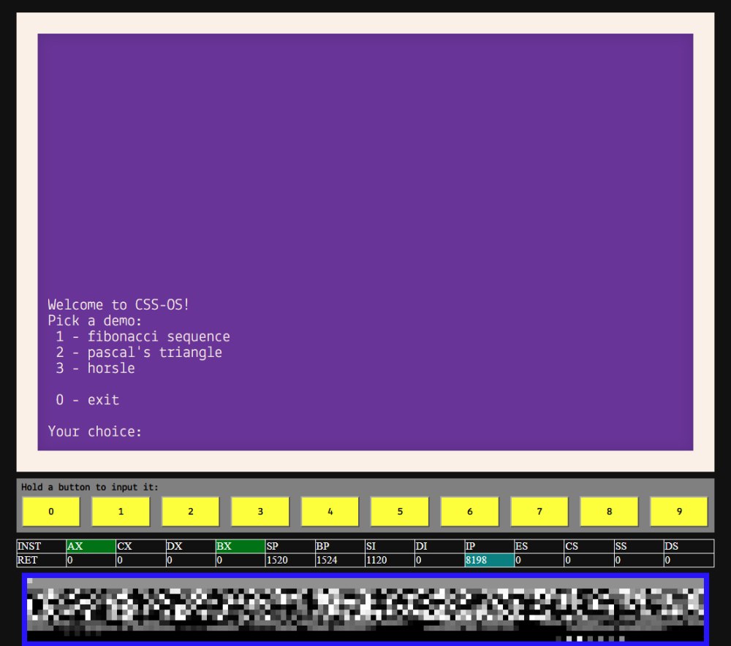This screenshot has height=646, width=731.
Task: Click the '3 - horsle' menu option
Action: (x=95, y=368)
